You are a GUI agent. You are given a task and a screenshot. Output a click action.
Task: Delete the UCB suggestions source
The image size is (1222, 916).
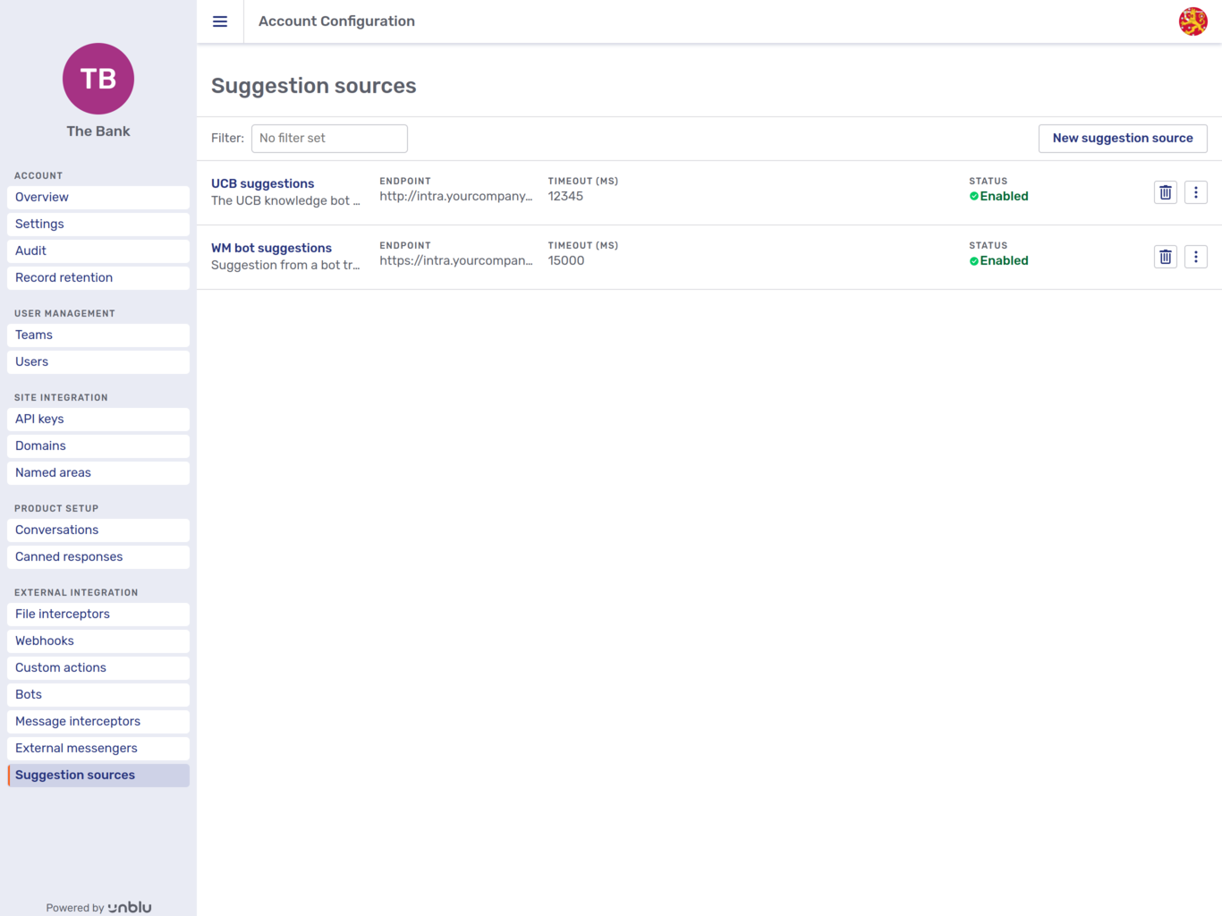point(1165,192)
